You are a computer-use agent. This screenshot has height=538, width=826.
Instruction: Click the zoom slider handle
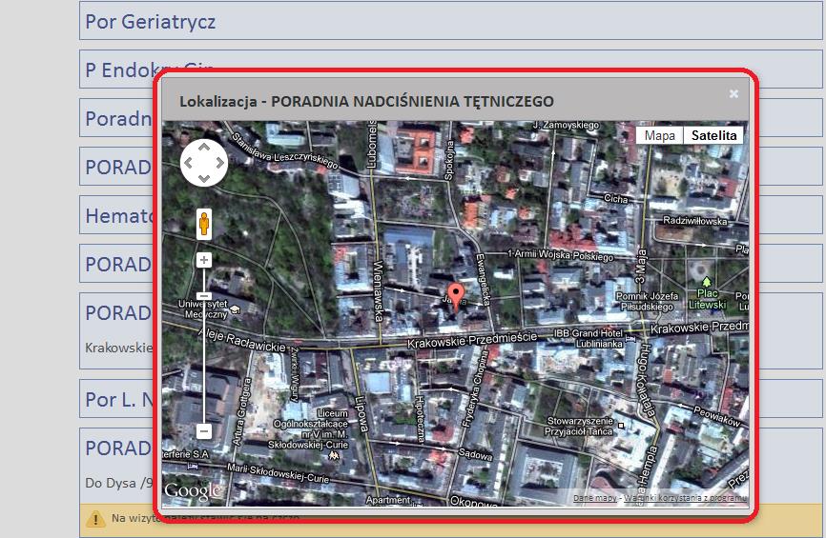coord(204,296)
